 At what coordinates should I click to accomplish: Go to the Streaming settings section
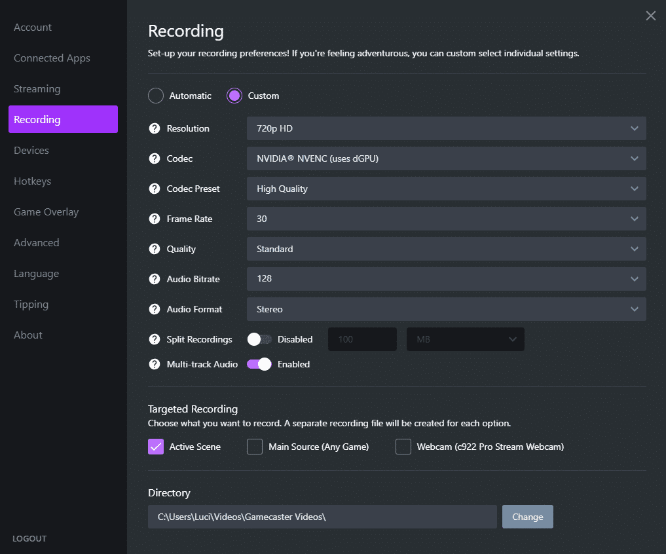click(x=37, y=89)
